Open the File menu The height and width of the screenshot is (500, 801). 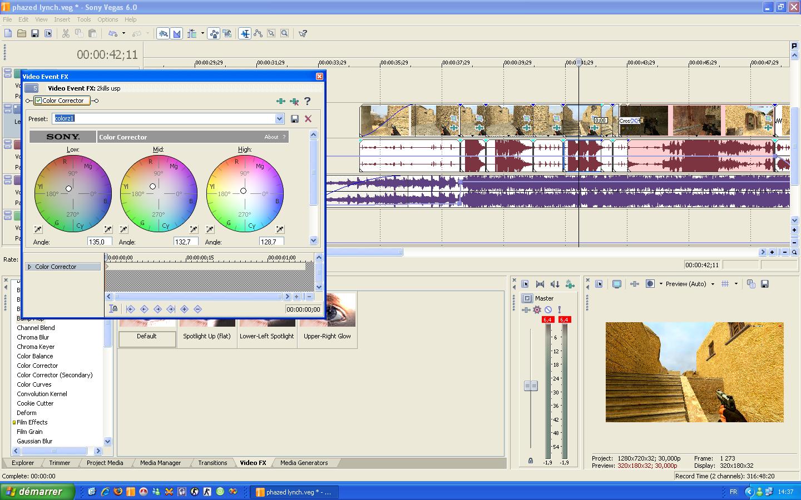point(7,19)
